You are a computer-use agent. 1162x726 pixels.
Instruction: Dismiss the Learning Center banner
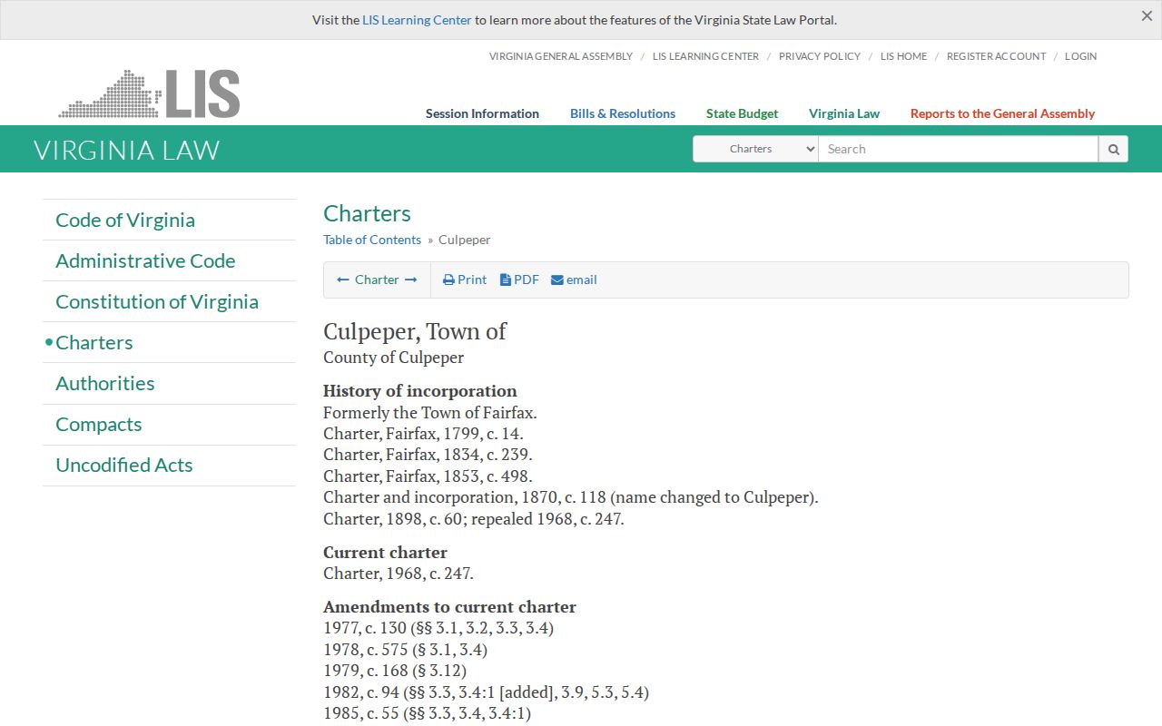point(1147,16)
